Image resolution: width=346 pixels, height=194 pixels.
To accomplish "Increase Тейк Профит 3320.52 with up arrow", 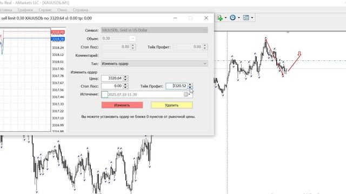I will pos(190,85).
